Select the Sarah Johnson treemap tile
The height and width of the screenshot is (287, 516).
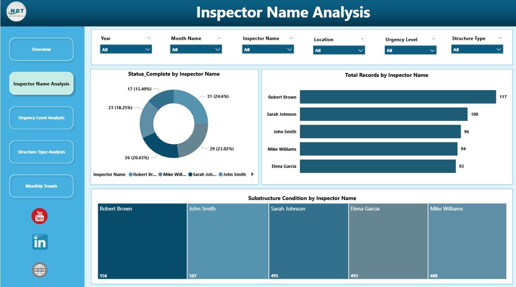click(308, 241)
